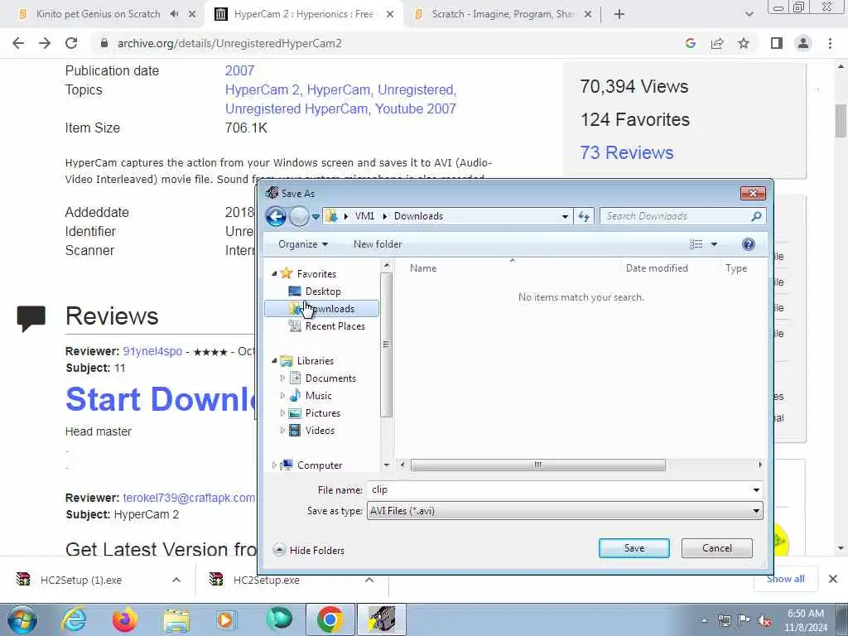848x636 pixels.
Task: Open the HyperCam taskbar icon
Action: pos(381,619)
